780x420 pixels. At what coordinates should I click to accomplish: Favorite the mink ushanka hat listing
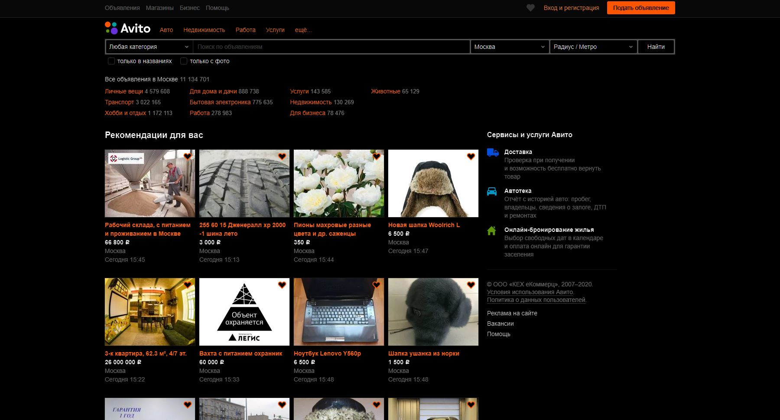[x=471, y=285]
